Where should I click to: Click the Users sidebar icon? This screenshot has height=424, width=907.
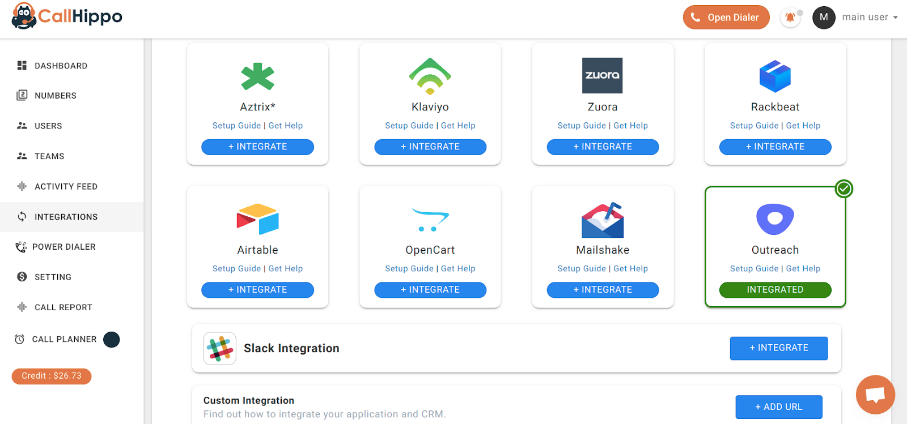(22, 126)
